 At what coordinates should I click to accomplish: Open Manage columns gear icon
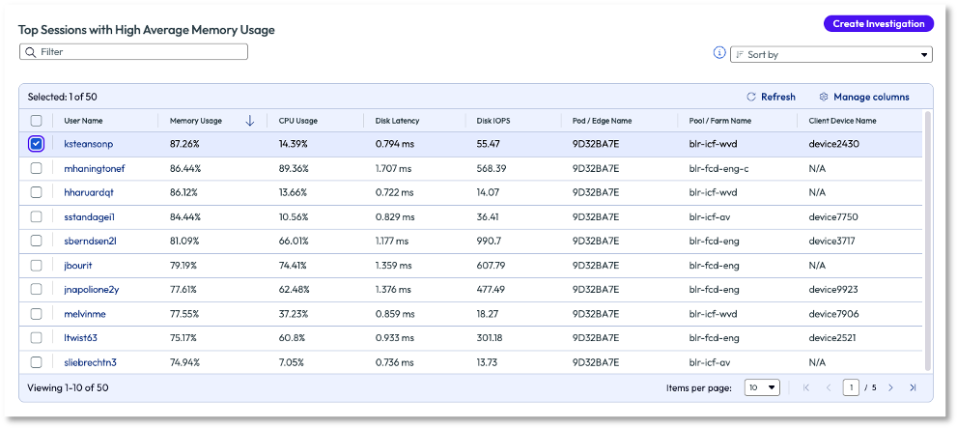tap(824, 97)
